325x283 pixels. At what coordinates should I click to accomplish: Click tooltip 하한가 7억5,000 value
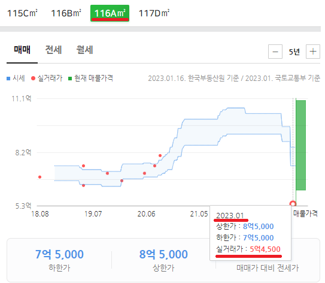(258, 238)
